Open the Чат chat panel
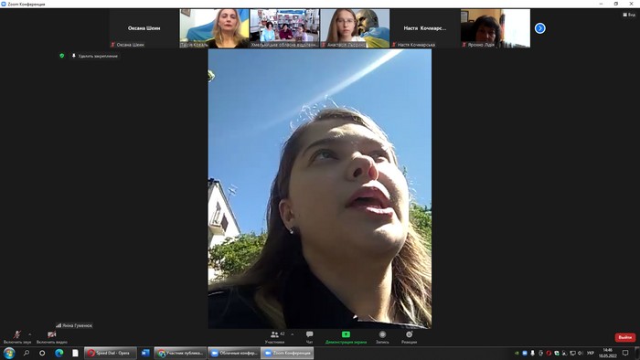Viewport: 640px width, 360px height. pos(309,337)
